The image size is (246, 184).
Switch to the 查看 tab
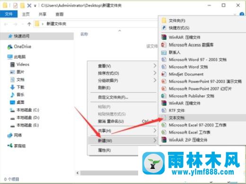60,14
